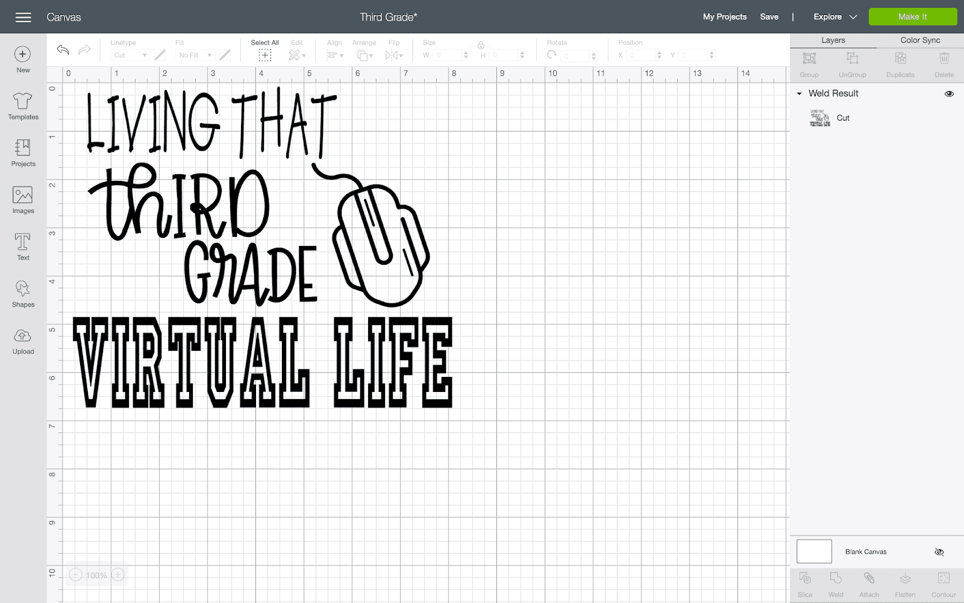The width and height of the screenshot is (964, 603).
Task: Click the Delete layer icon
Action: (x=944, y=58)
